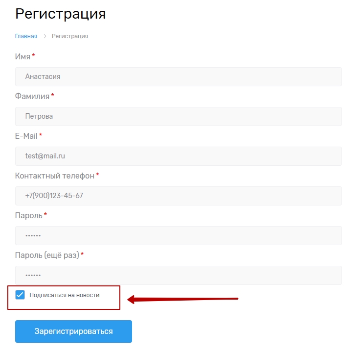Click the first 'Пароль' field label
The image size is (362, 357).
pos(28,215)
